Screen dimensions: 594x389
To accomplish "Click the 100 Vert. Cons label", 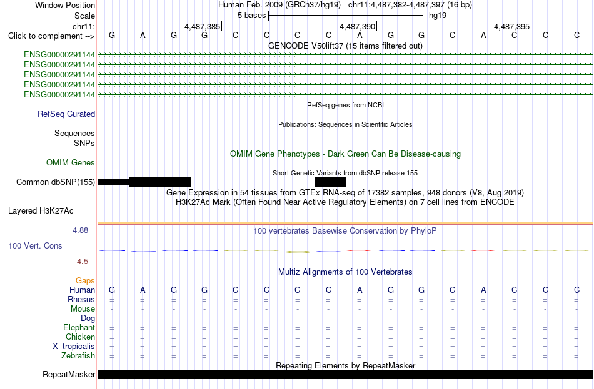I will tap(35, 246).
